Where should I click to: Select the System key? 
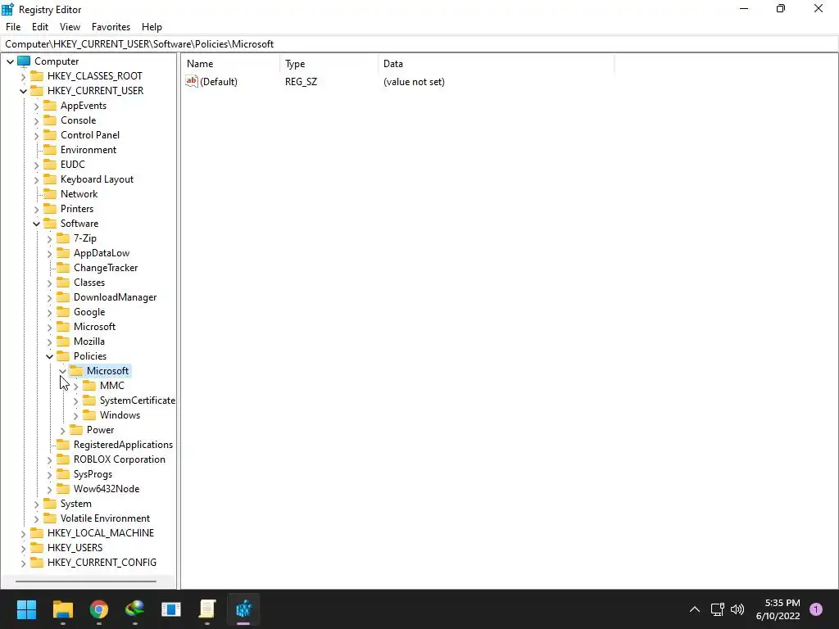(x=76, y=504)
